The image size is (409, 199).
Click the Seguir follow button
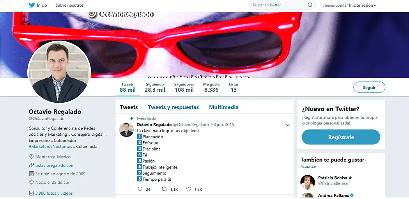[x=369, y=87]
